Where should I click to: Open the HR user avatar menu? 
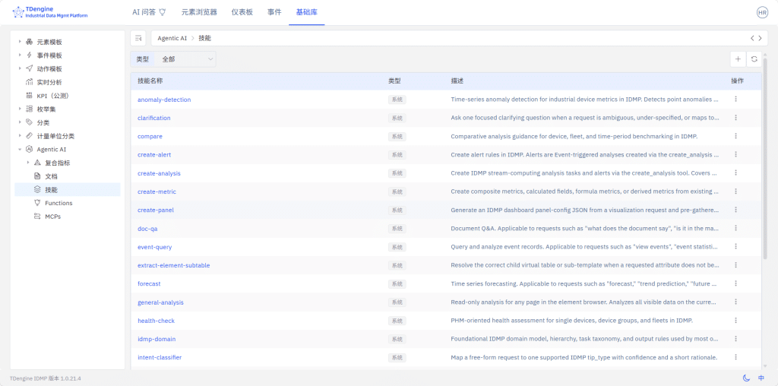pos(762,13)
